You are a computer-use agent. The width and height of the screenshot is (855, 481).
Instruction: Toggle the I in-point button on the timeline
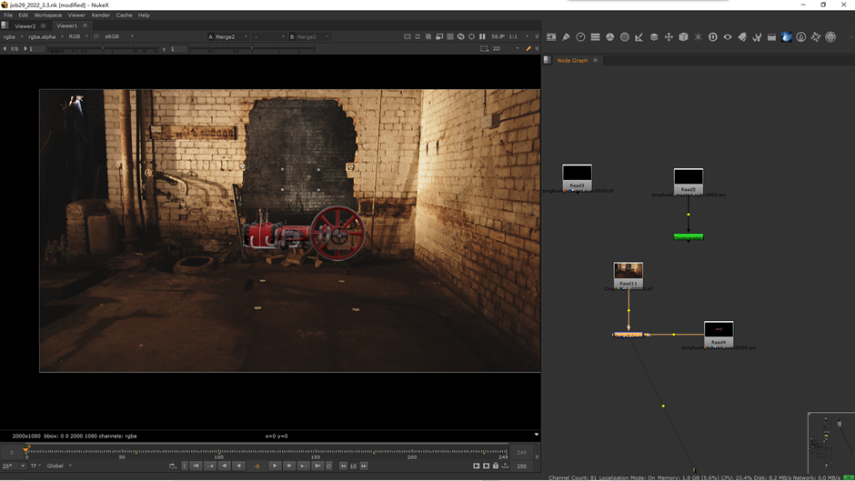tap(185, 466)
